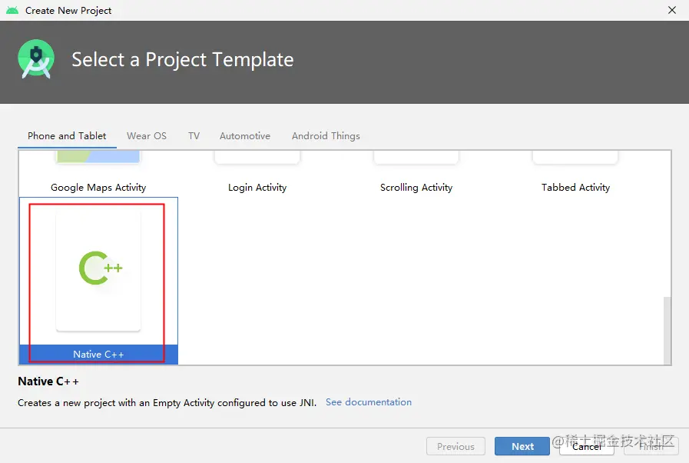Screen dimensions: 689x463
Task: Click the template list vertical scrollbar
Action: [x=667, y=330]
